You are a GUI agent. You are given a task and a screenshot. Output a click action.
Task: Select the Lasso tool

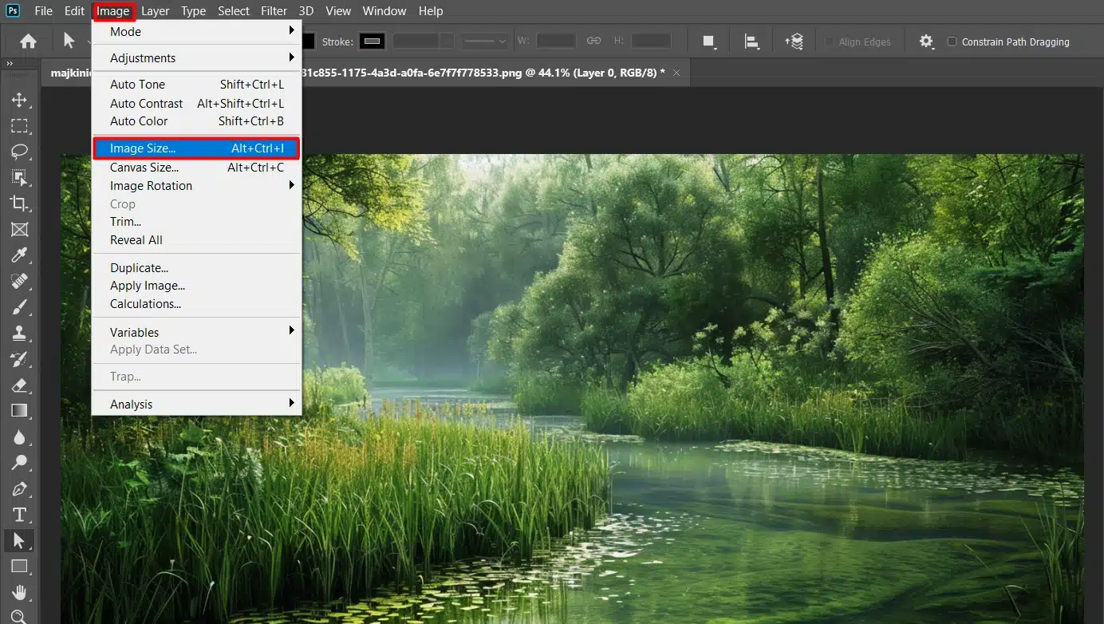point(19,152)
